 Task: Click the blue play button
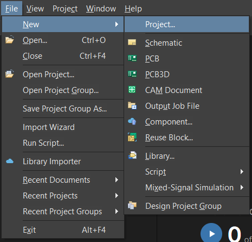[x=211, y=234]
